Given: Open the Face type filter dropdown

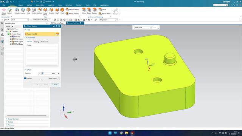Looking at the screenshot, I should click(20, 20).
